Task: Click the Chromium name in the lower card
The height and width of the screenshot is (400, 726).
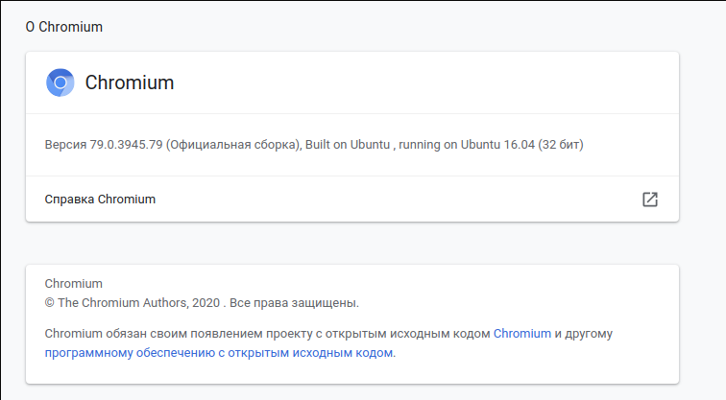Action: pyautogui.click(x=74, y=284)
